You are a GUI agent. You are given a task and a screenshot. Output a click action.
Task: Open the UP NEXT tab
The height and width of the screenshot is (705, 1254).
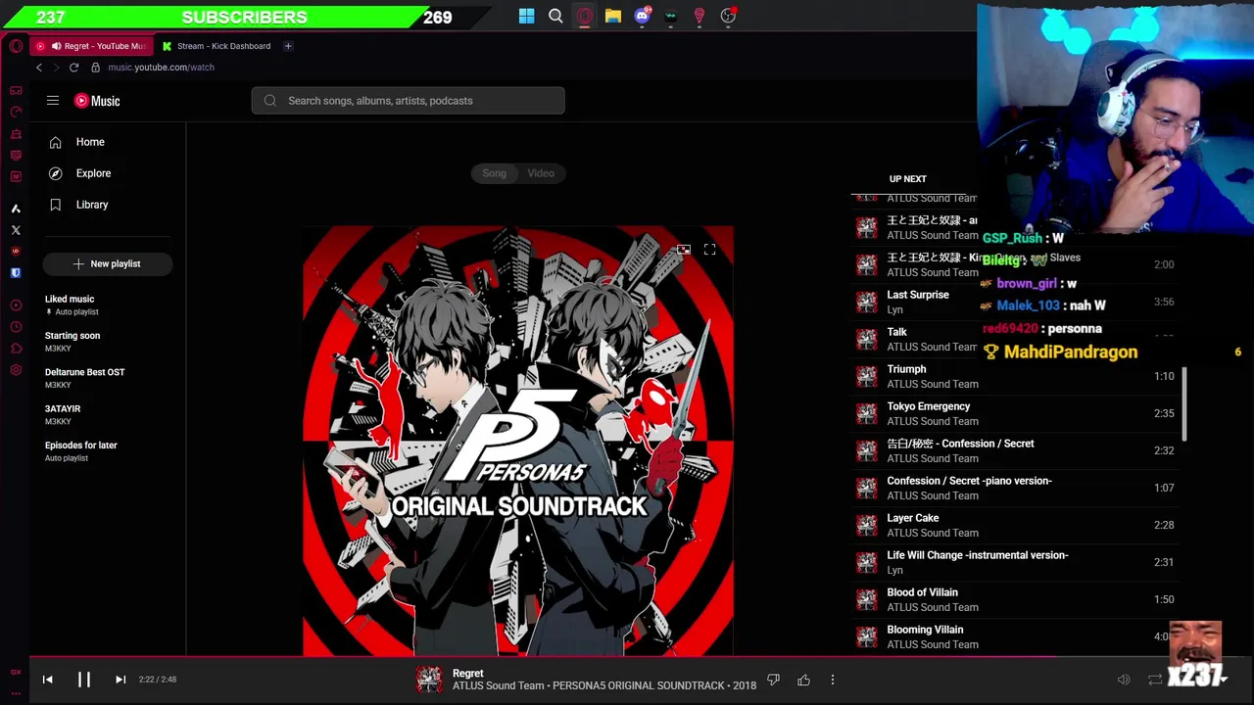click(x=907, y=178)
